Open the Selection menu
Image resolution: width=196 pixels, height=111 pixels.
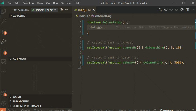click(28, 3)
